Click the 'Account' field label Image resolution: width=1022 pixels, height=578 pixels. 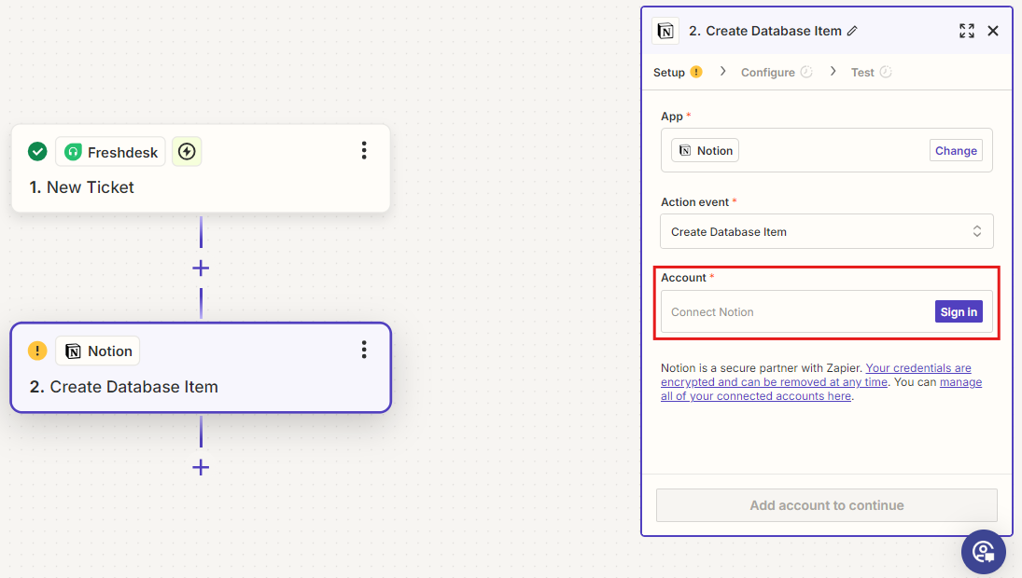(683, 277)
